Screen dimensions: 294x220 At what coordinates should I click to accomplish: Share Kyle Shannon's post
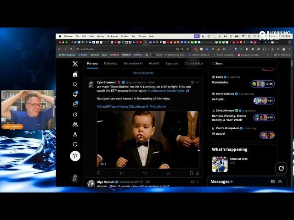point(198,173)
